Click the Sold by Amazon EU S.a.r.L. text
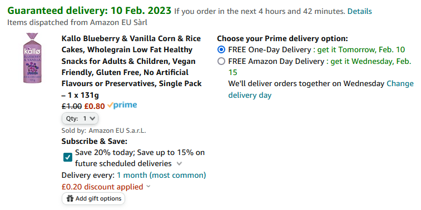Image resolution: width=421 pixels, height=210 pixels. coord(103,131)
